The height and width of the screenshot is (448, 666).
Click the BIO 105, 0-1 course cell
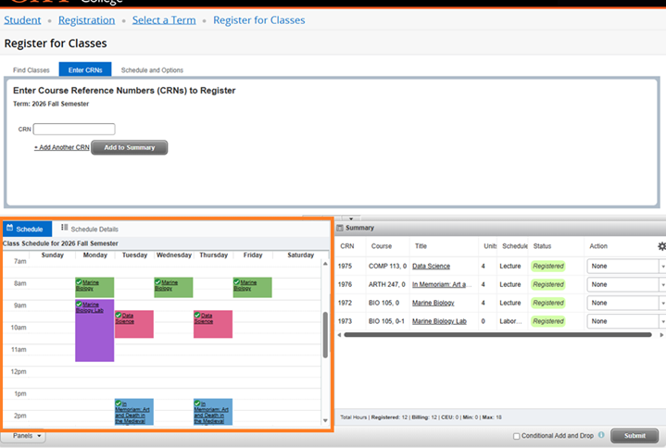click(x=386, y=321)
